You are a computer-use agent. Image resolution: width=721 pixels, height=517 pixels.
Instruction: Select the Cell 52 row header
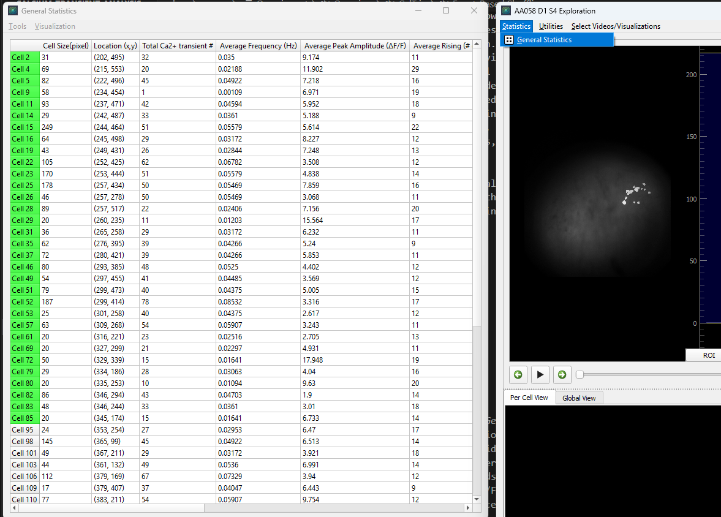point(25,302)
